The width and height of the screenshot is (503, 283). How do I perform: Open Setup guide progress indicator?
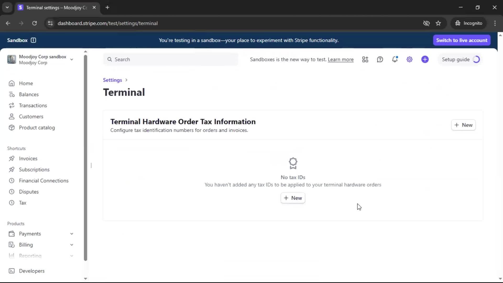(x=460, y=59)
